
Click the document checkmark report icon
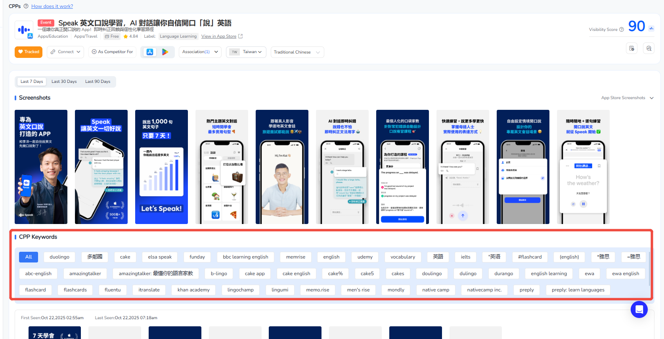point(632,48)
